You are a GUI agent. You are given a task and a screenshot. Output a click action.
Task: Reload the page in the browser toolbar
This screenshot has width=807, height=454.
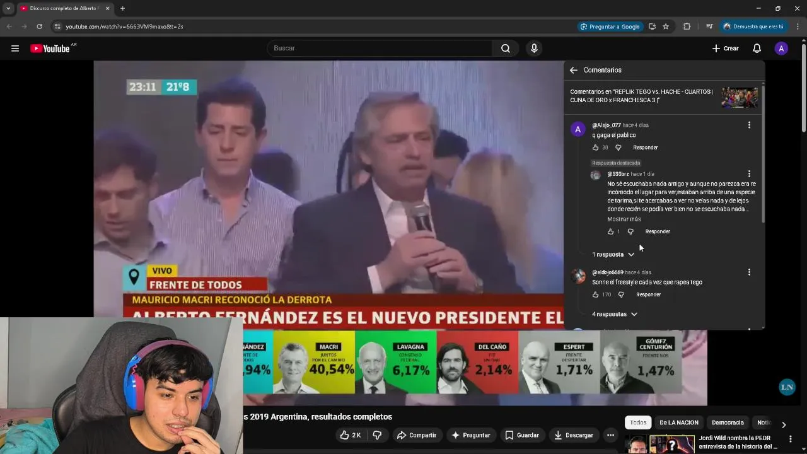coord(39,26)
